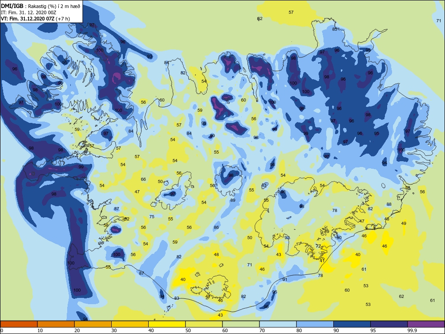The height and width of the screenshot is (334, 445).
Task: Click the 'IT: Fim. 31. 12. 2020 00Z' line
Action: 28,12
